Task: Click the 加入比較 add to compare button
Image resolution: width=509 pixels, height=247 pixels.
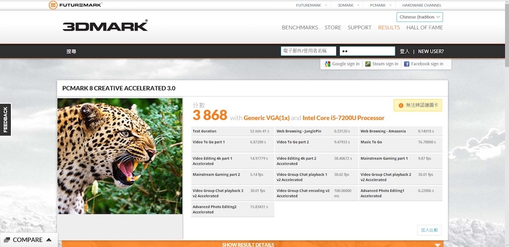Action: [429, 230]
